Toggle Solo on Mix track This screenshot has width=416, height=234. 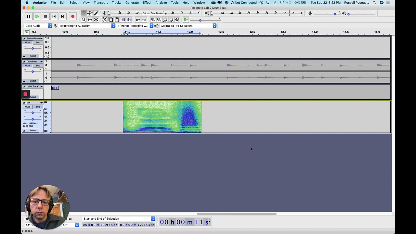[x=38, y=107]
